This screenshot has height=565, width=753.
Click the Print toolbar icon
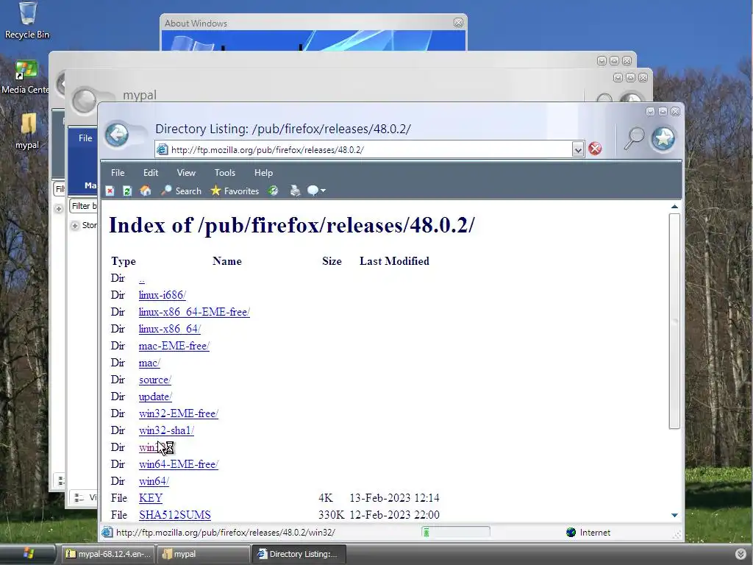tap(295, 191)
